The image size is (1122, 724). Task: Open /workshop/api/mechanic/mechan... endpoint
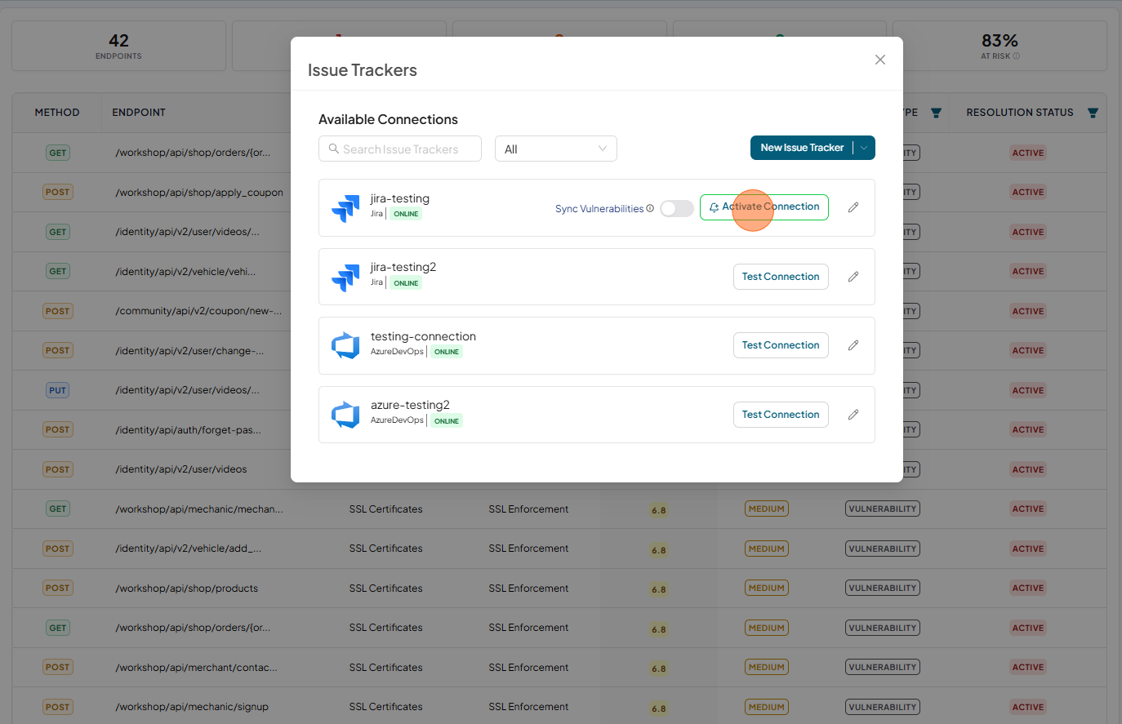tap(199, 509)
